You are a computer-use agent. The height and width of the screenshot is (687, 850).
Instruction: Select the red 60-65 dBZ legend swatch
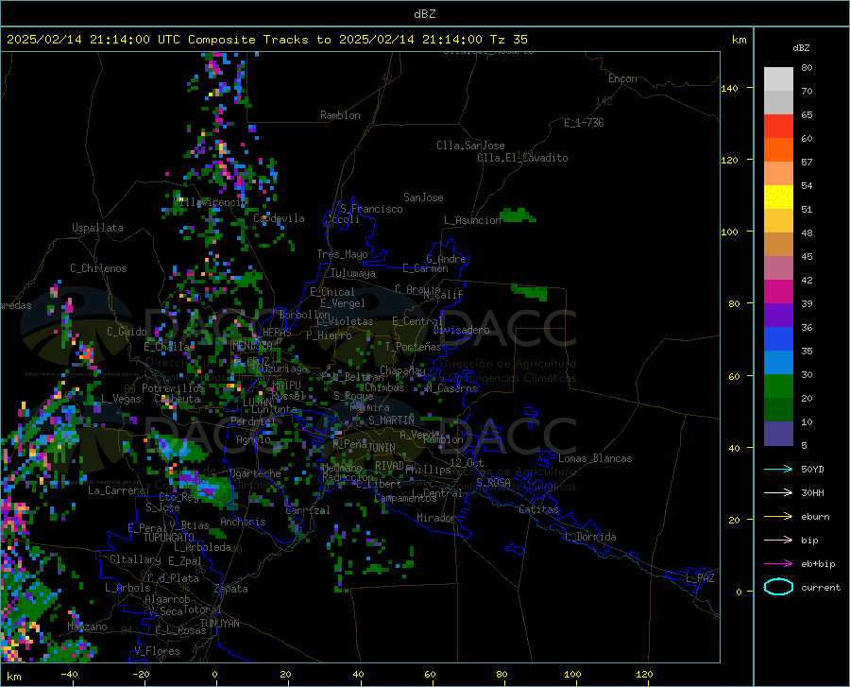778,127
